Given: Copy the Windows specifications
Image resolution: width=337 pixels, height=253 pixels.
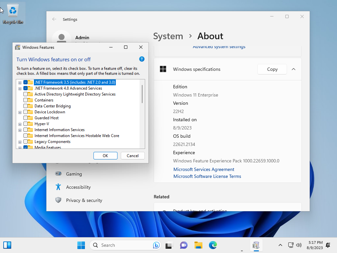Looking at the screenshot, I should pos(272,69).
